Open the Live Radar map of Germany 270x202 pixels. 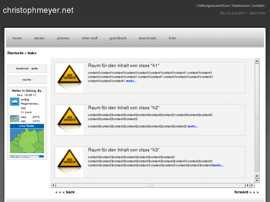pyautogui.click(x=27, y=141)
